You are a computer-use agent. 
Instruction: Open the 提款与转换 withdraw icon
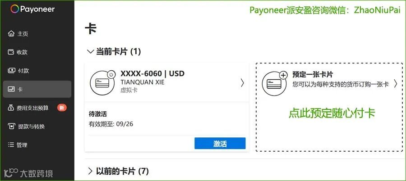(x=11, y=127)
